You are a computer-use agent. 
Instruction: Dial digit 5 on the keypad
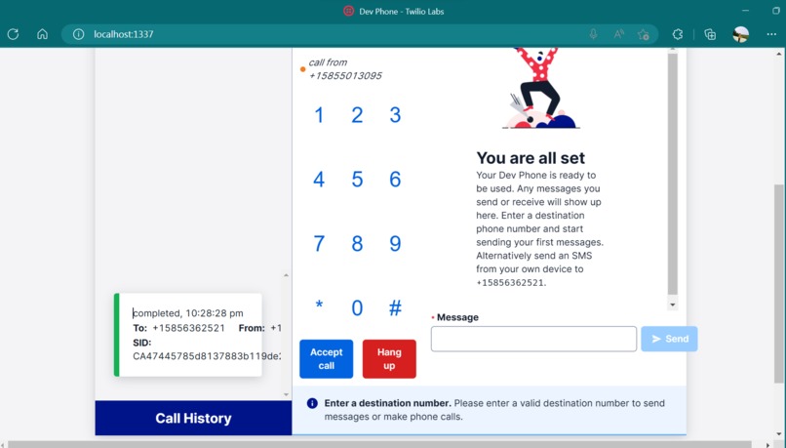pos(357,179)
